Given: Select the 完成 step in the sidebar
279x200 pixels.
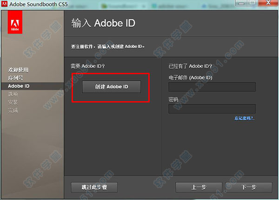Looking at the screenshot, I should 13,110.
